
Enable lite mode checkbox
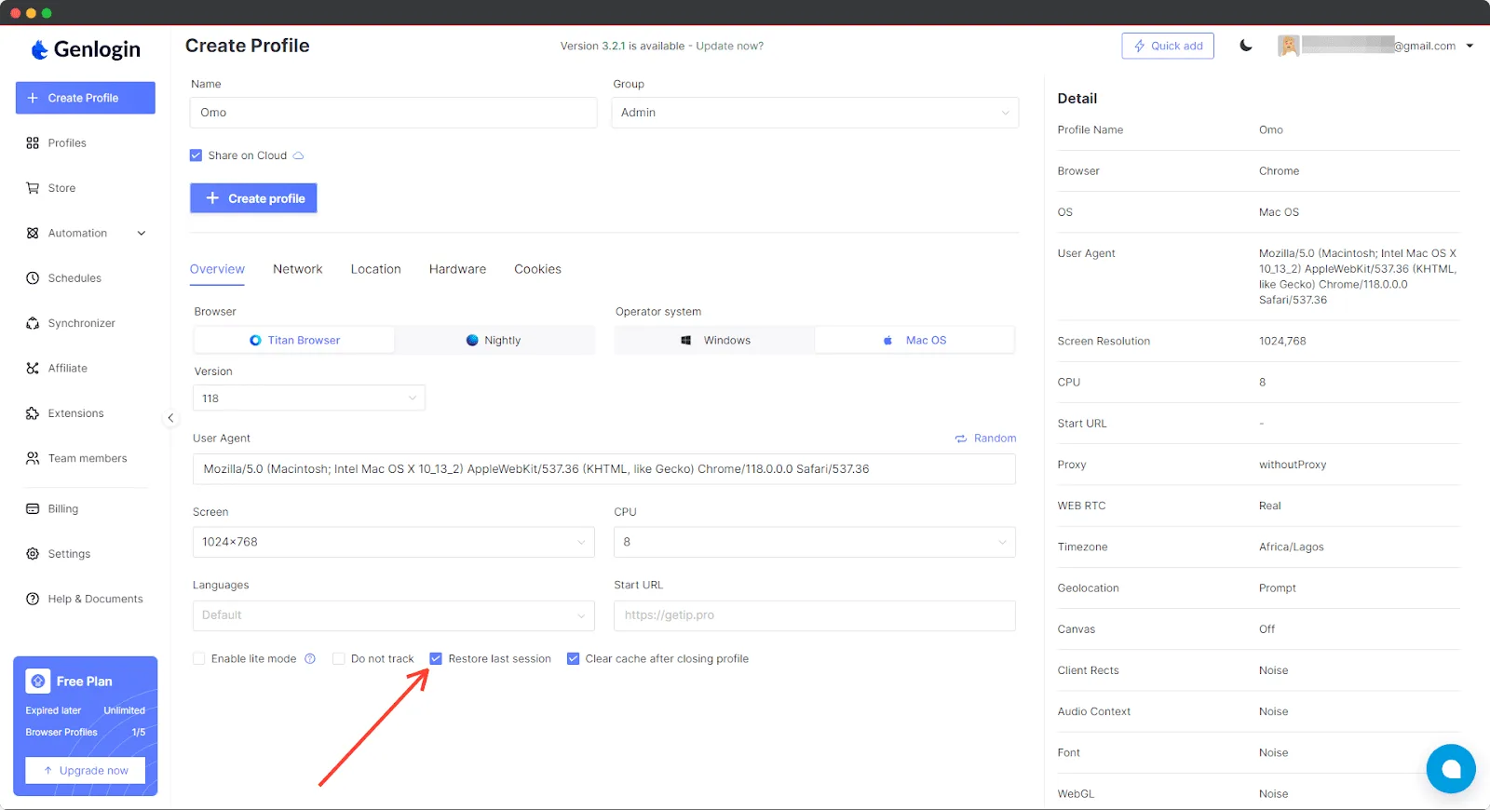[x=198, y=658]
